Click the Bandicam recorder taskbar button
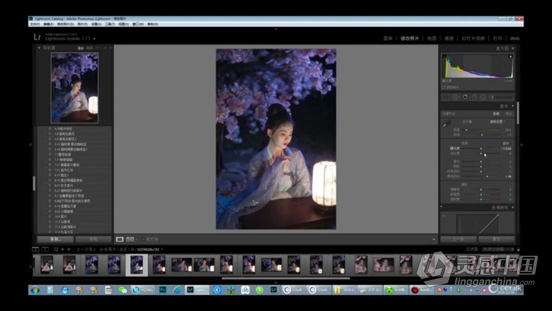The height and width of the screenshot is (311, 552). (x=421, y=290)
